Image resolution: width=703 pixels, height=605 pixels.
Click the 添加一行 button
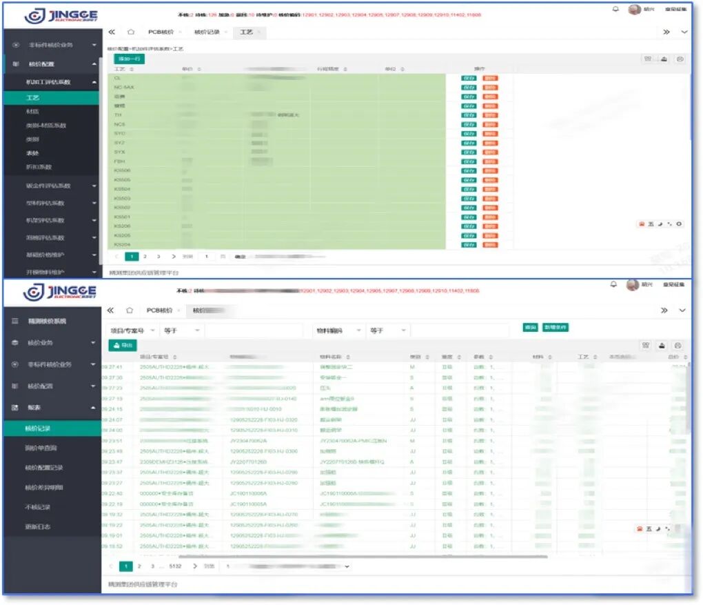click(129, 59)
